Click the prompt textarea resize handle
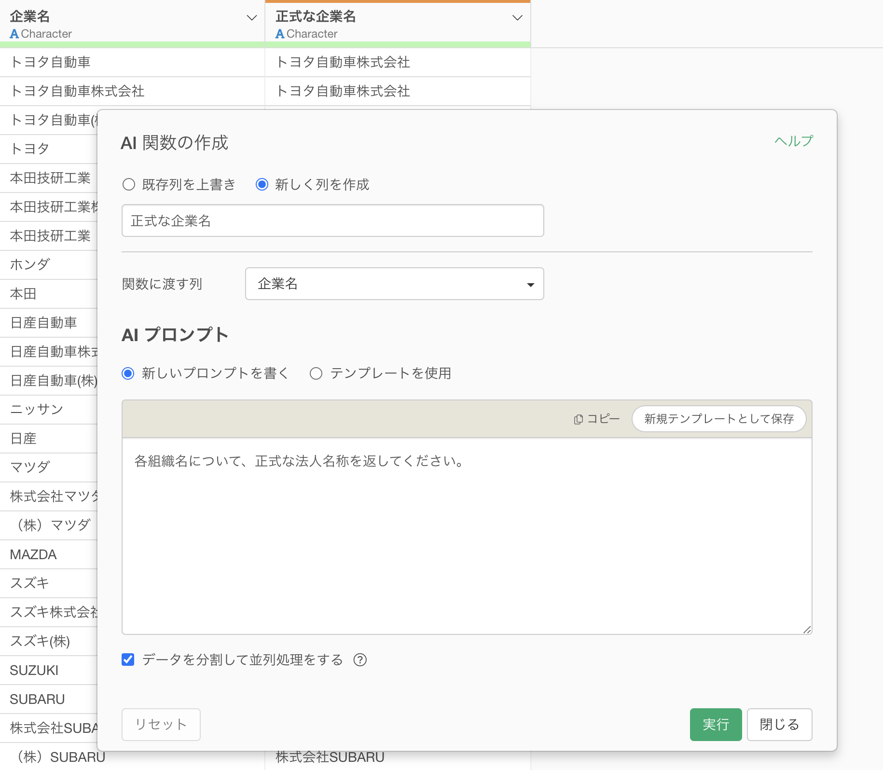883x770 pixels. (x=807, y=629)
